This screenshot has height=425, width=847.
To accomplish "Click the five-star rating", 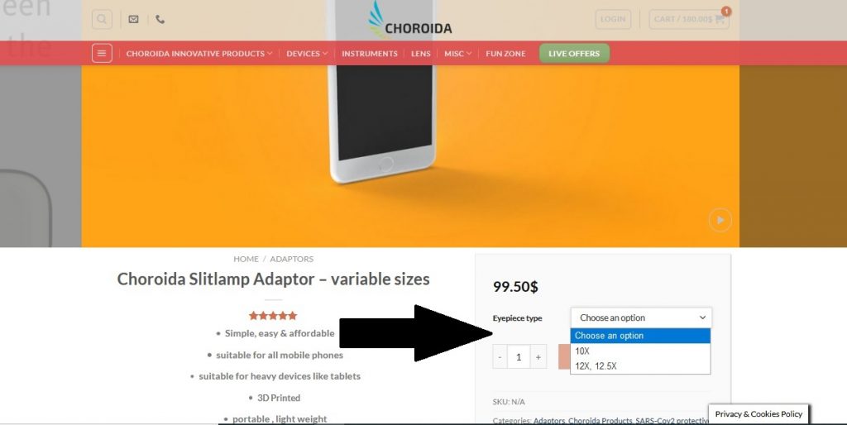I will [x=273, y=315].
